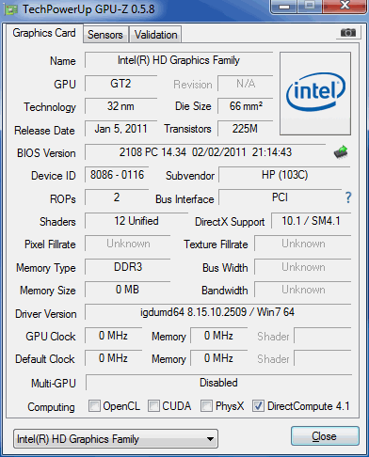369x457 pixels.
Task: Click the Bus Interface question mark
Action: [348, 197]
